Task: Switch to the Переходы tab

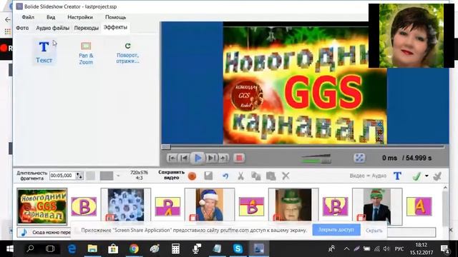Action: click(86, 28)
